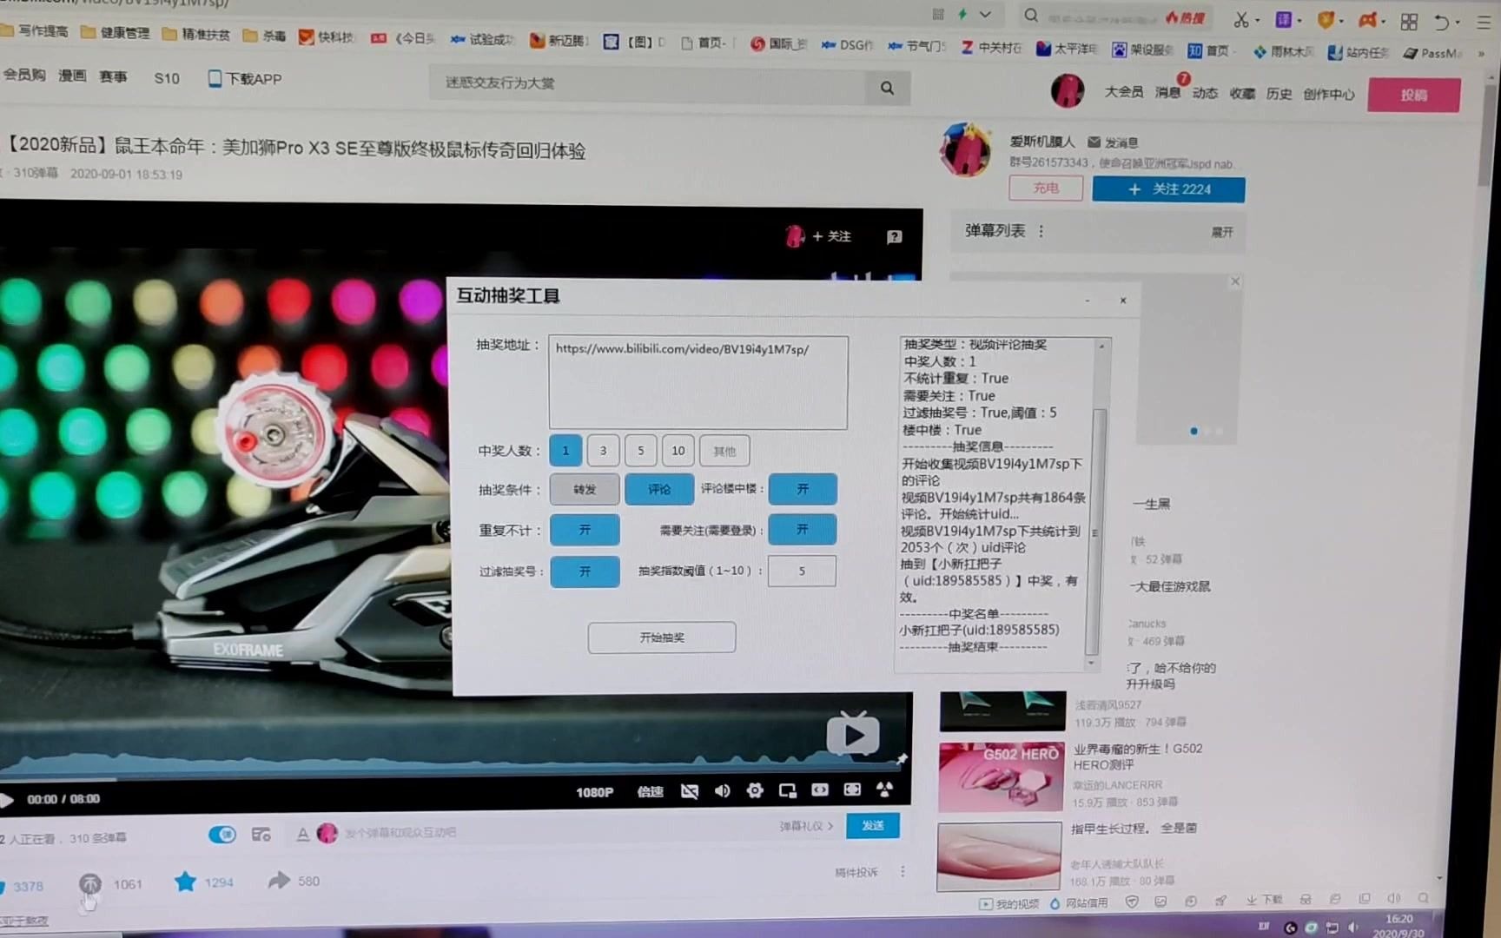Click the crossed-out subtitle icon in player

(689, 791)
